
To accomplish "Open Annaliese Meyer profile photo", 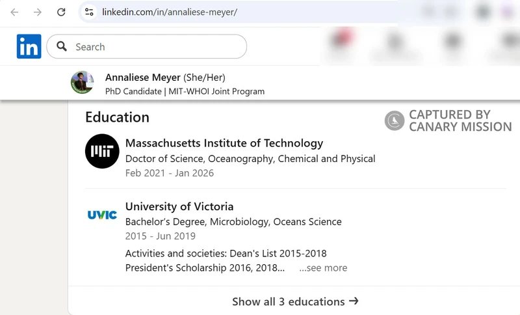I will click(x=83, y=82).
